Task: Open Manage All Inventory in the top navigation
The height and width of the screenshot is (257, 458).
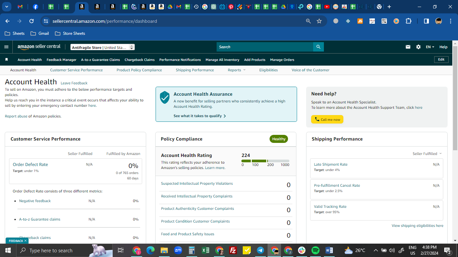Action: [x=222, y=60]
